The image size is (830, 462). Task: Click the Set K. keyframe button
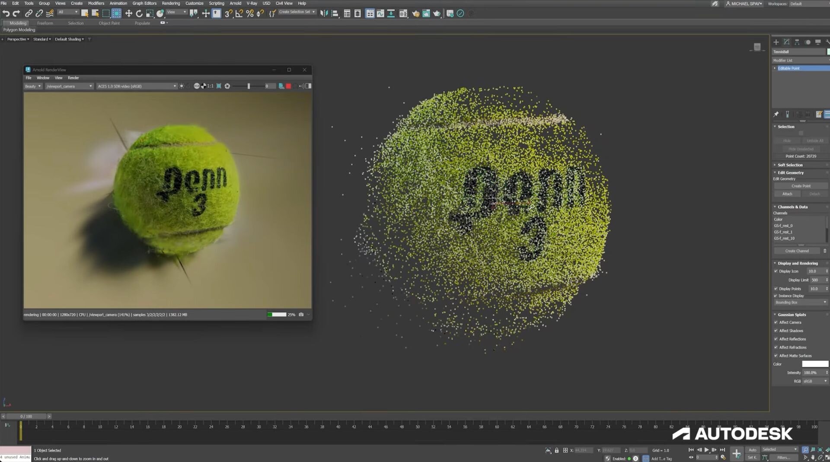(x=752, y=458)
